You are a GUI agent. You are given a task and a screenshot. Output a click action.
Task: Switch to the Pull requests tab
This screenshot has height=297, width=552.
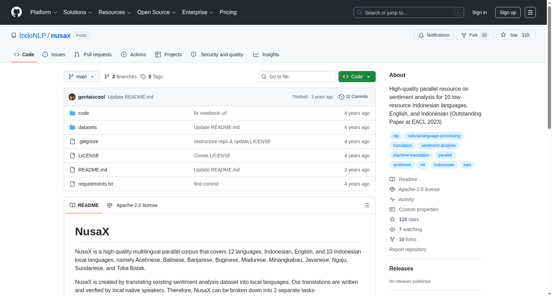coord(93,55)
